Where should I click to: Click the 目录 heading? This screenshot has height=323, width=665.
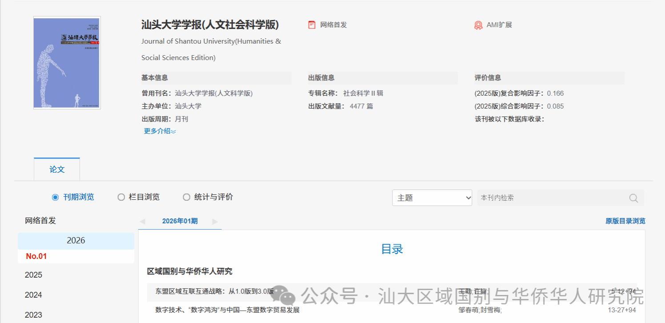point(392,249)
